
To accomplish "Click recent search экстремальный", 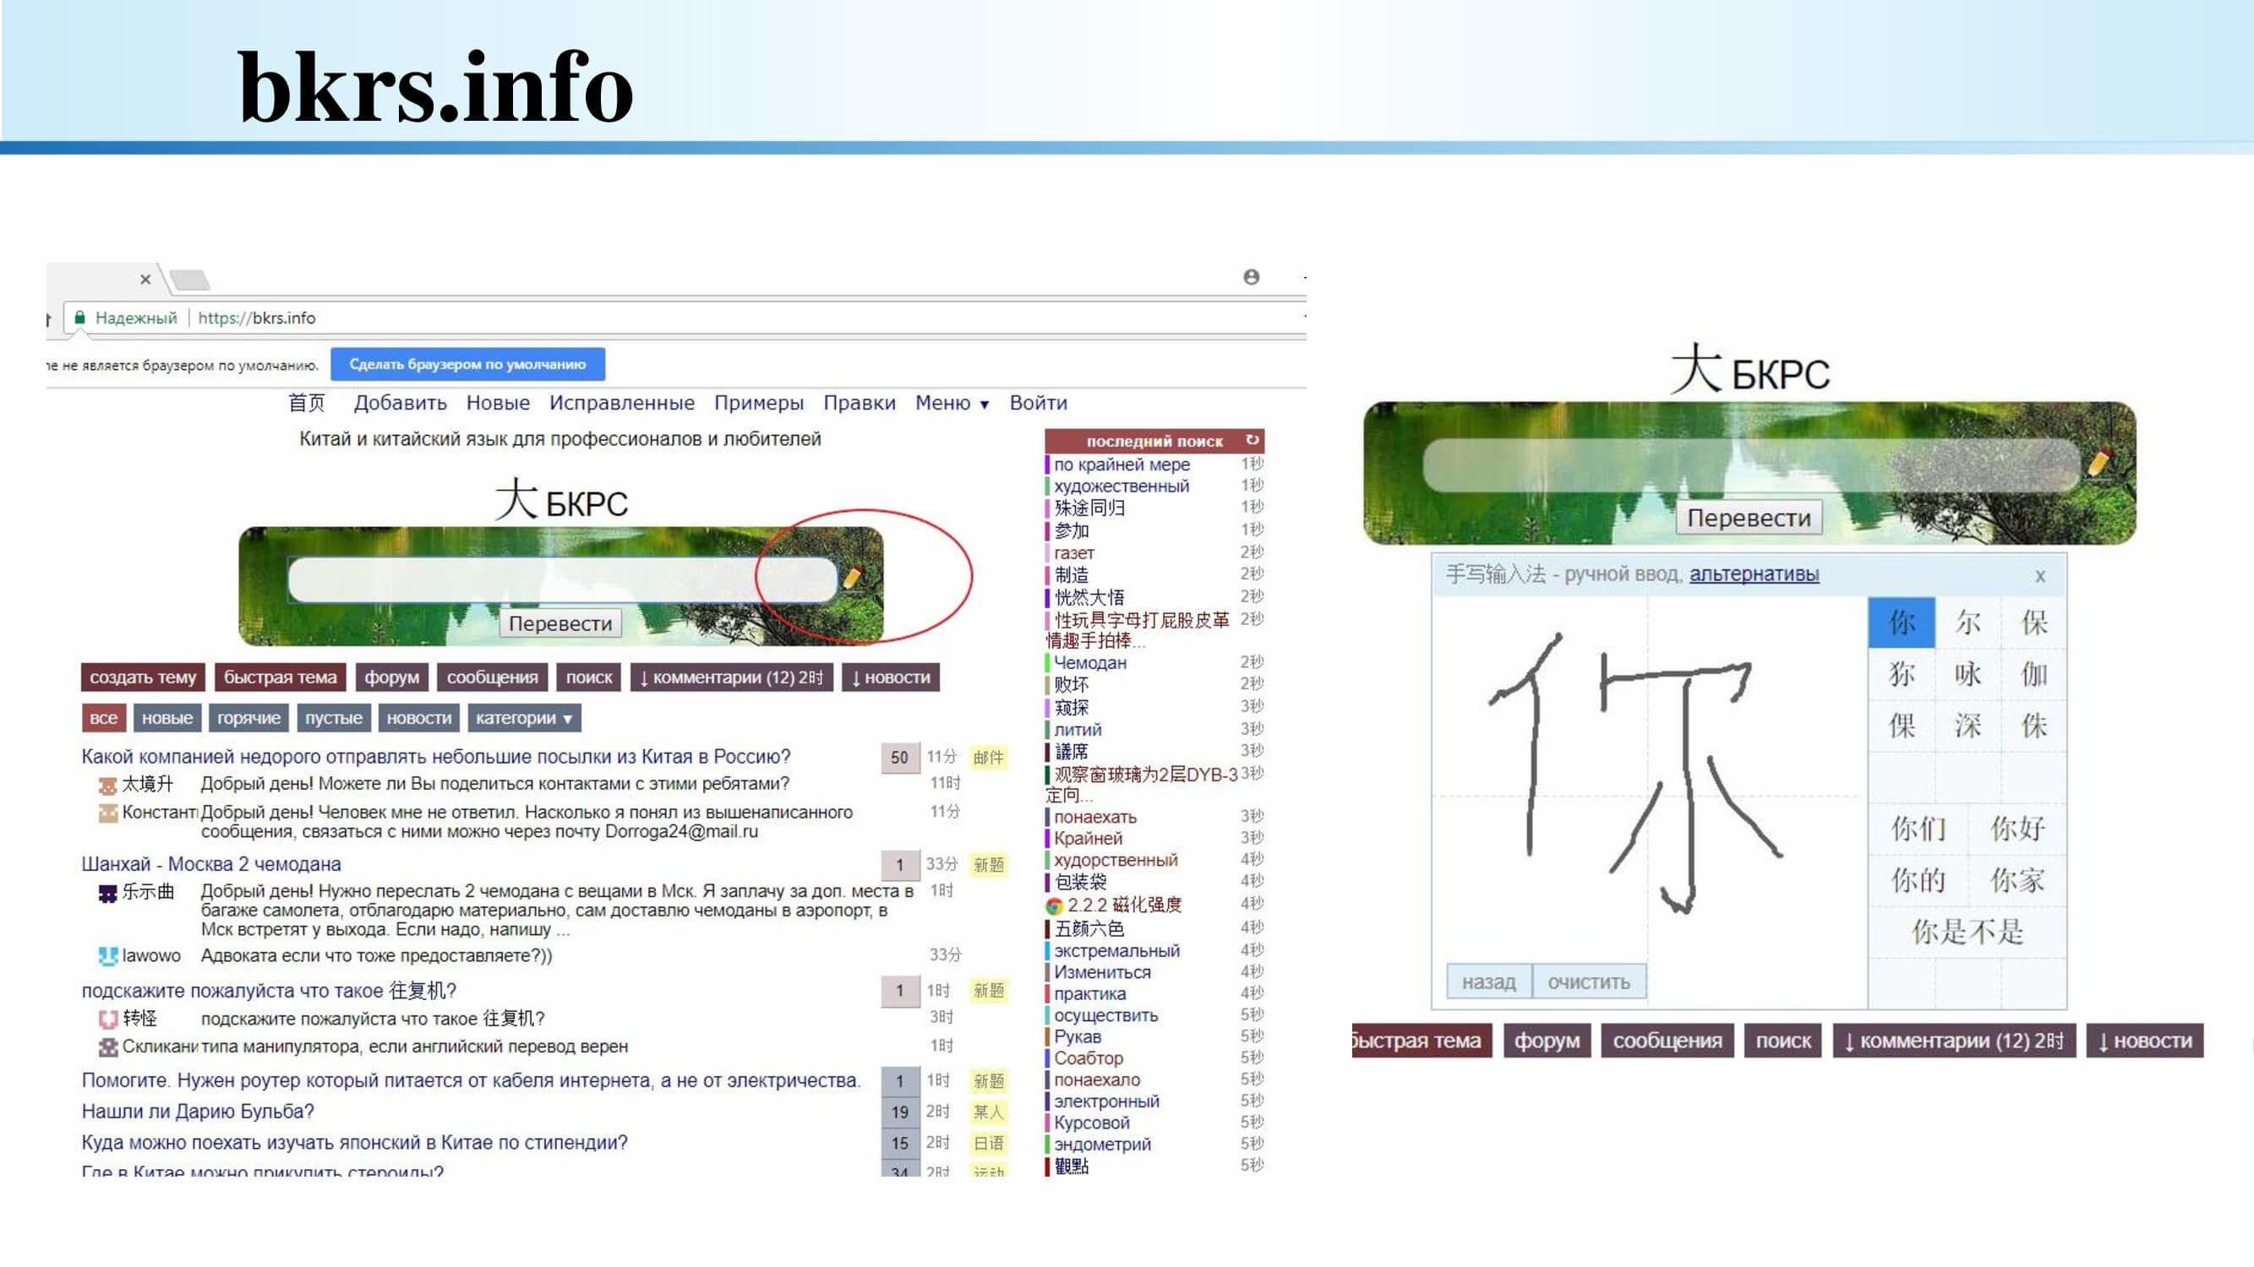I will point(1116,950).
